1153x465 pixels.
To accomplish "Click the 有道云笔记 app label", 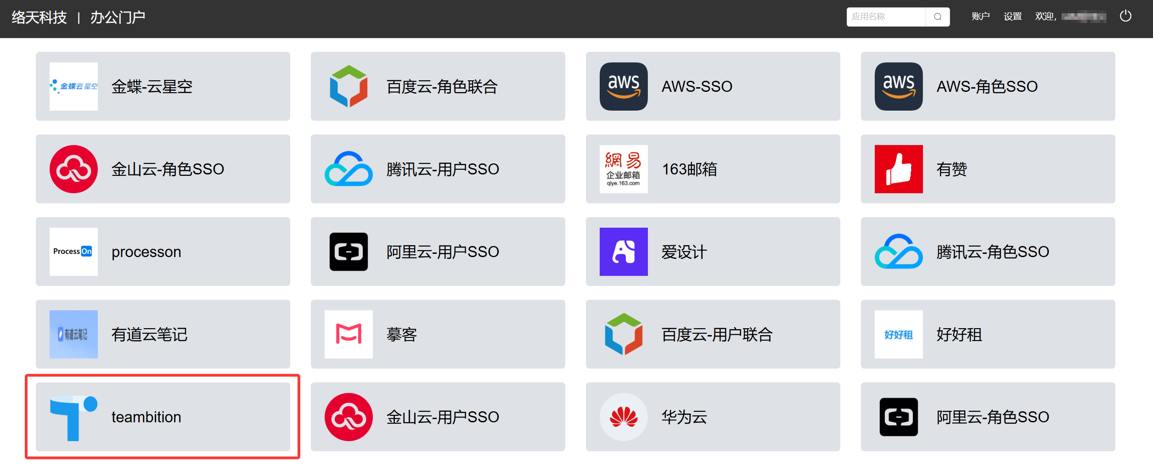I will tap(149, 335).
